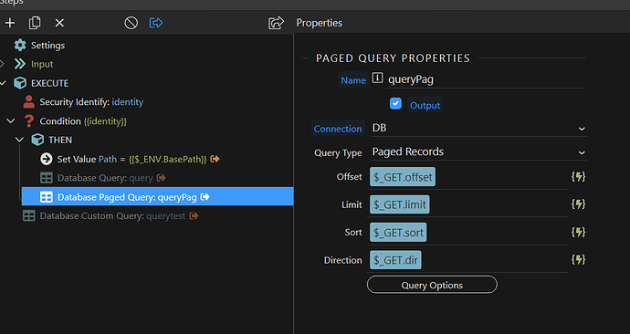Click the Query Options button
630x334 pixels.
click(432, 285)
